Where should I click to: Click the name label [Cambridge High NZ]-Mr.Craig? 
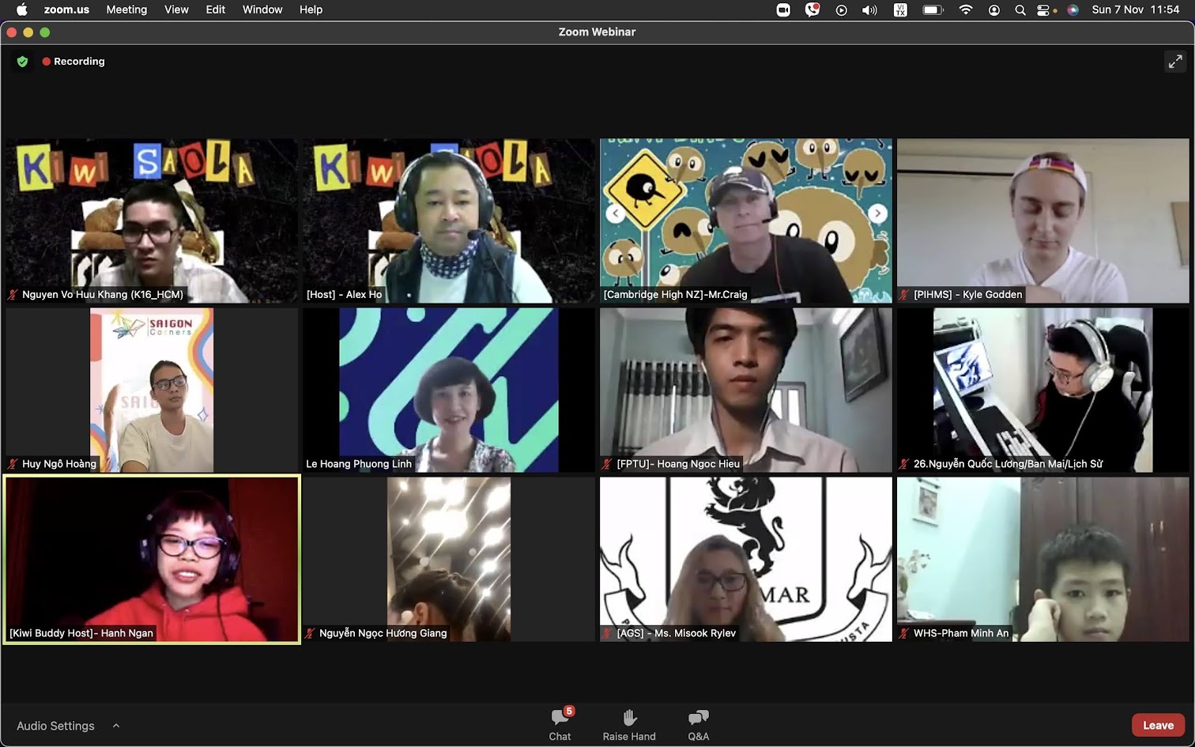tap(675, 295)
